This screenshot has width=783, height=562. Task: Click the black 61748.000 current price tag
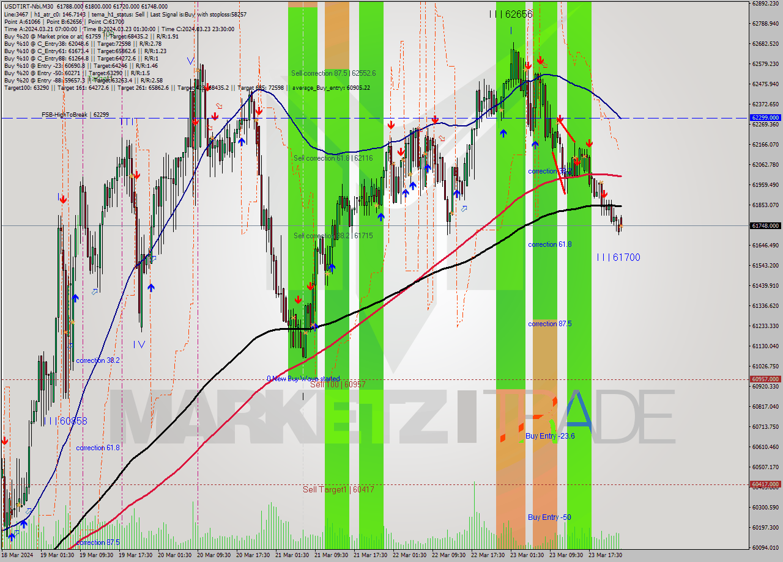pyautogui.click(x=765, y=225)
